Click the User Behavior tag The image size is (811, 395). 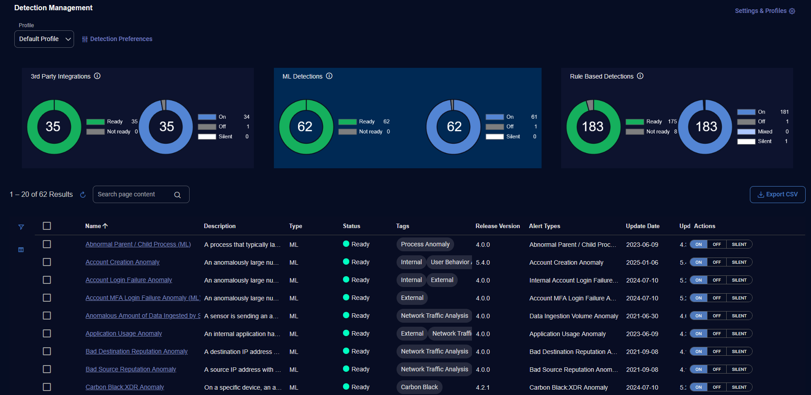(x=450, y=262)
